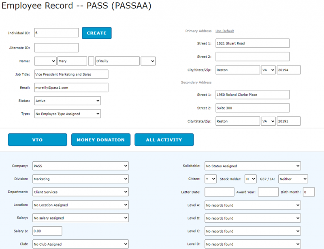Open the Club dropdown

click(x=81, y=244)
